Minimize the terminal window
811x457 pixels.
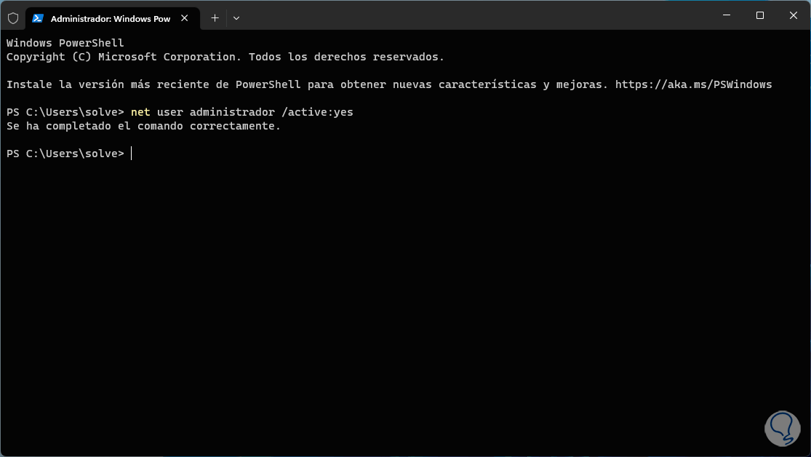[725, 15]
